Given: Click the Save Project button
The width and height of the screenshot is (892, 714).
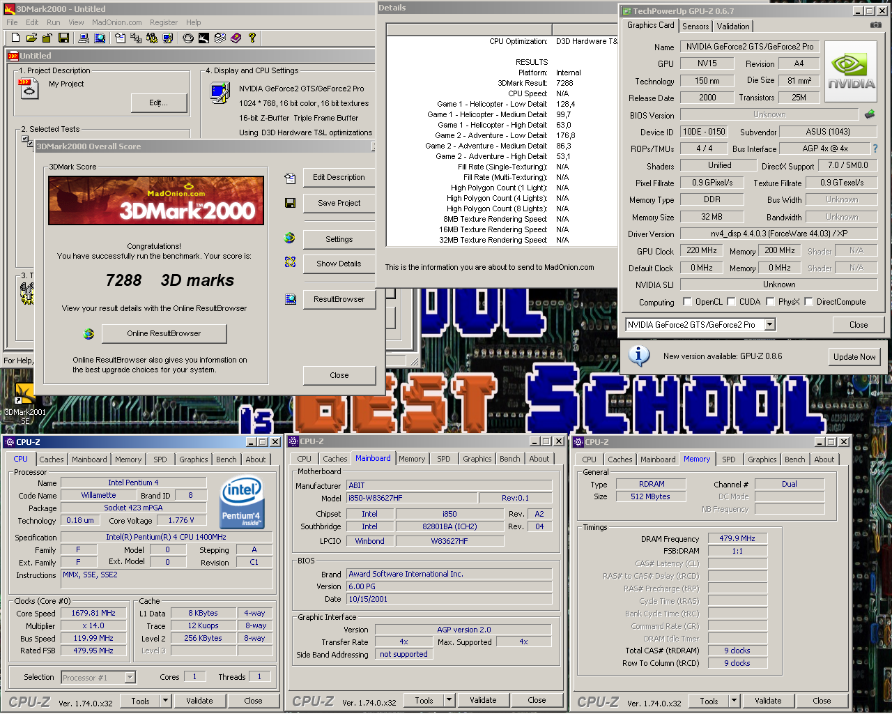Looking at the screenshot, I should [x=339, y=203].
